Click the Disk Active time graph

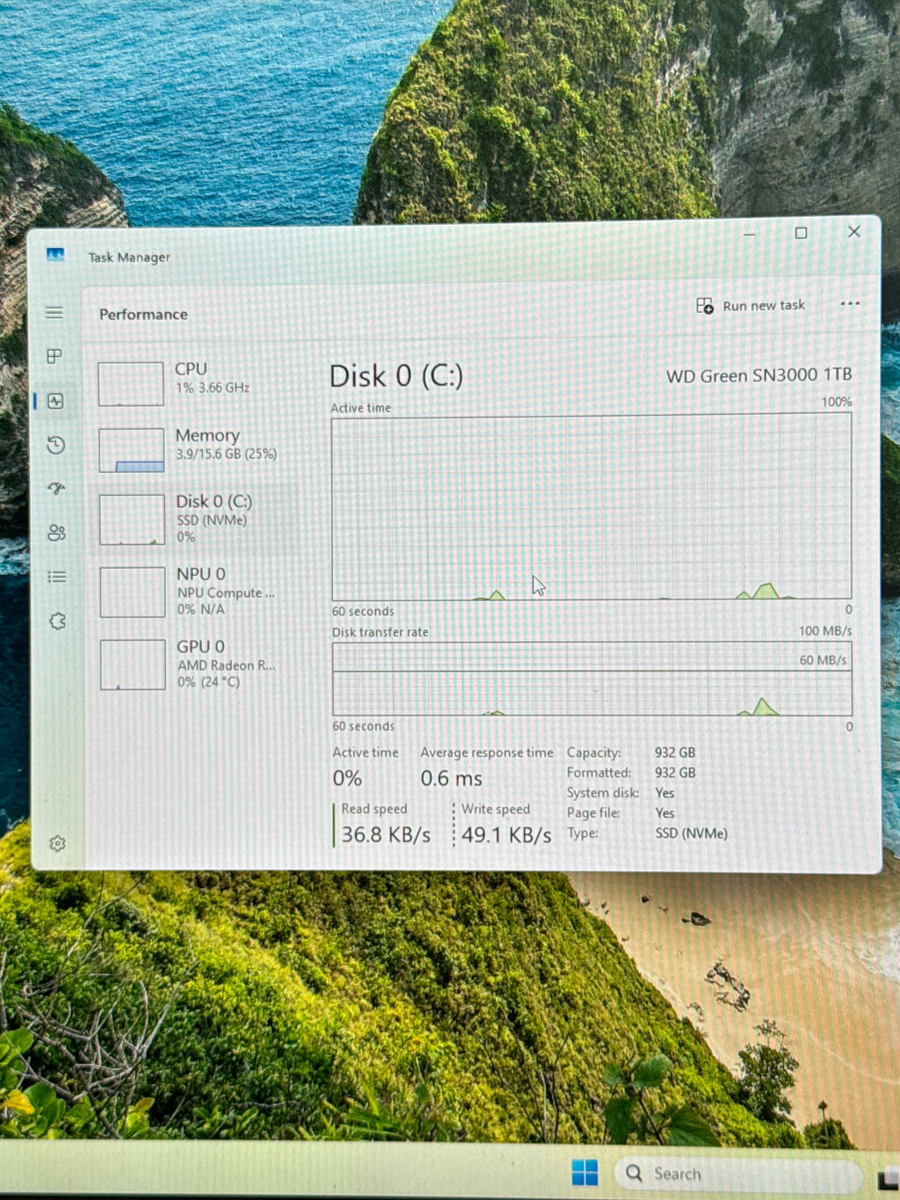point(592,507)
